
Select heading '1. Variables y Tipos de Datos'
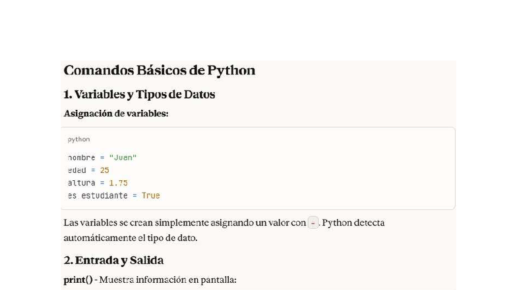point(139,95)
